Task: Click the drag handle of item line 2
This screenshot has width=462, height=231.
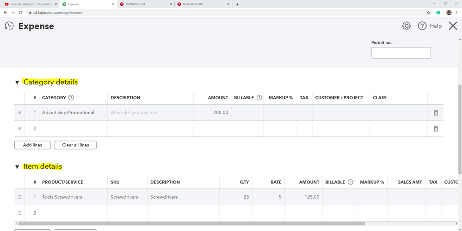Action: tap(19, 213)
